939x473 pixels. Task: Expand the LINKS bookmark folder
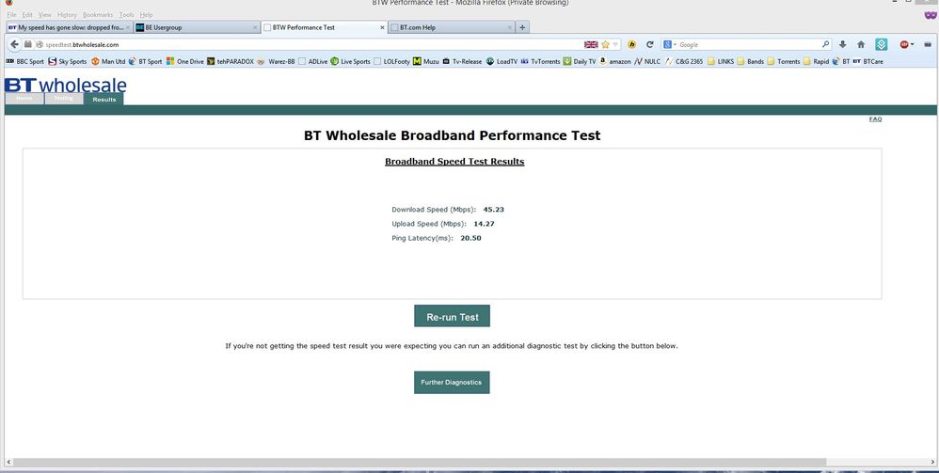pyautogui.click(x=721, y=61)
